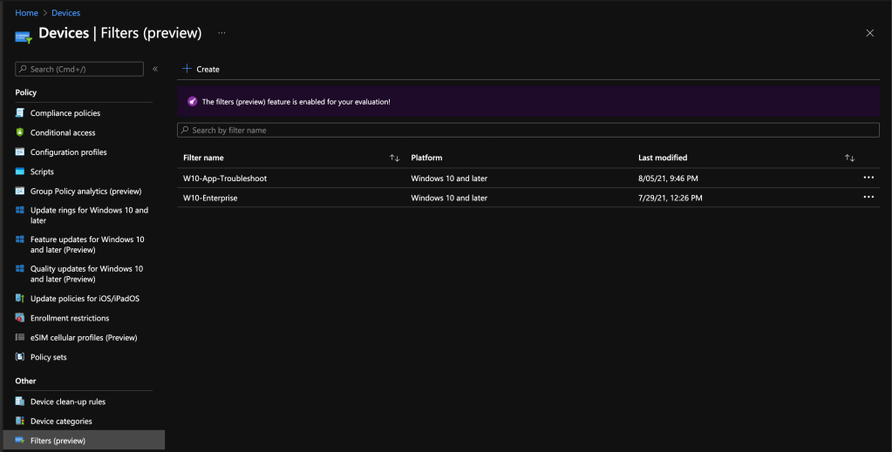Collapse the sidebar with double chevron
The image size is (892, 452).
[155, 69]
